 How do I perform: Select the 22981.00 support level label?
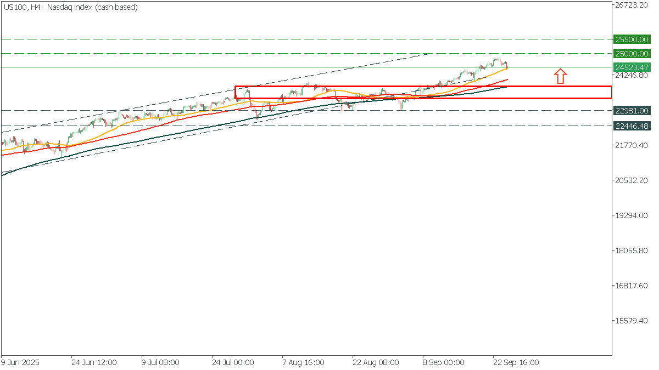[x=632, y=111]
